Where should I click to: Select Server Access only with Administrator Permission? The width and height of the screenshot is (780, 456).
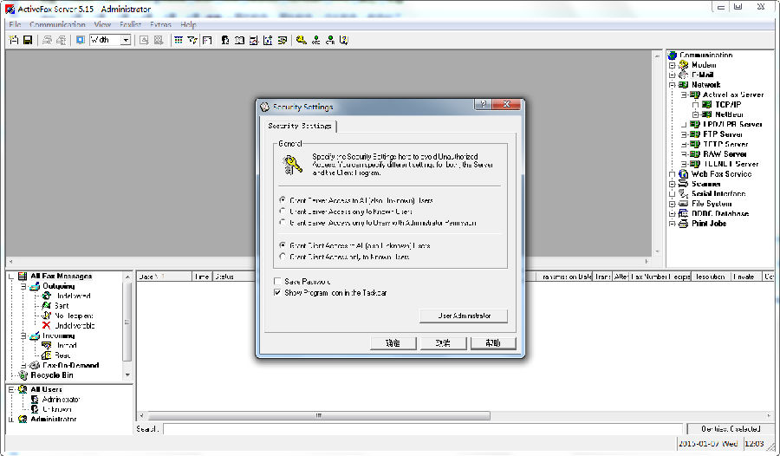point(283,223)
